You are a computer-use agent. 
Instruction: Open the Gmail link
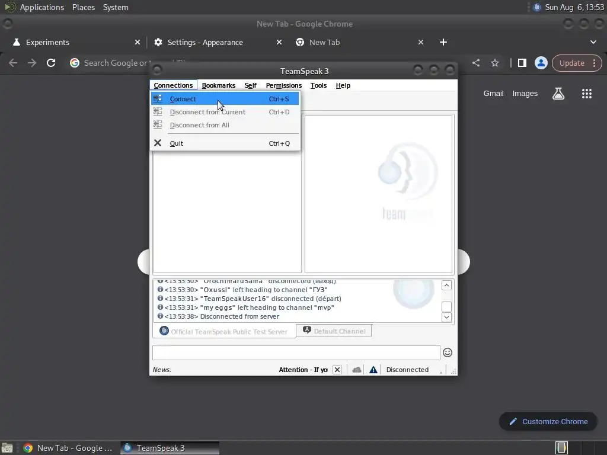point(493,94)
